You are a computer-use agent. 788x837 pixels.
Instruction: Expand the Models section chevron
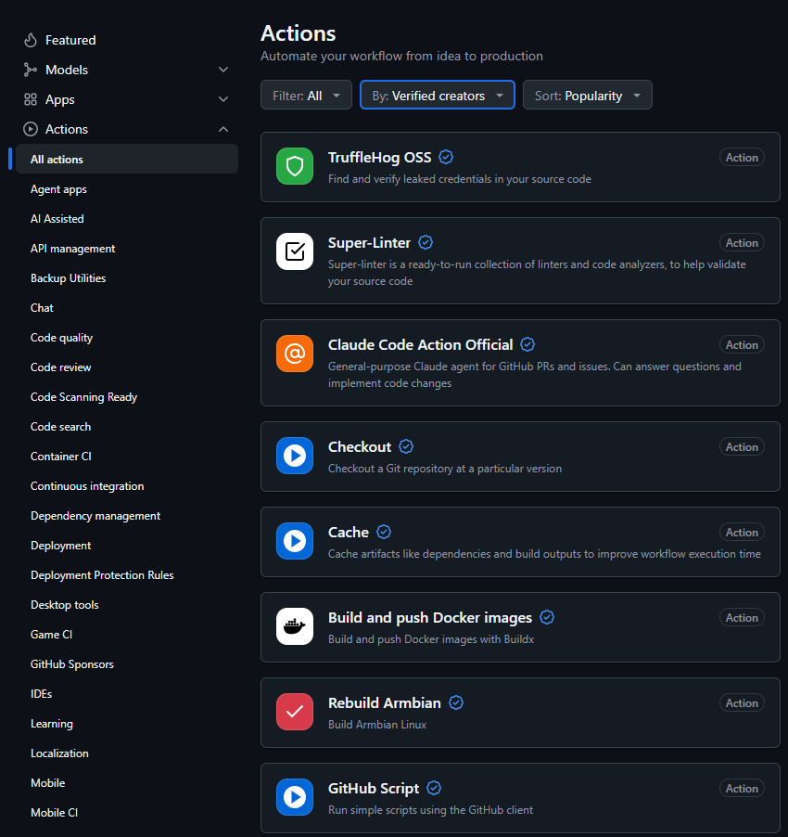[x=223, y=70]
